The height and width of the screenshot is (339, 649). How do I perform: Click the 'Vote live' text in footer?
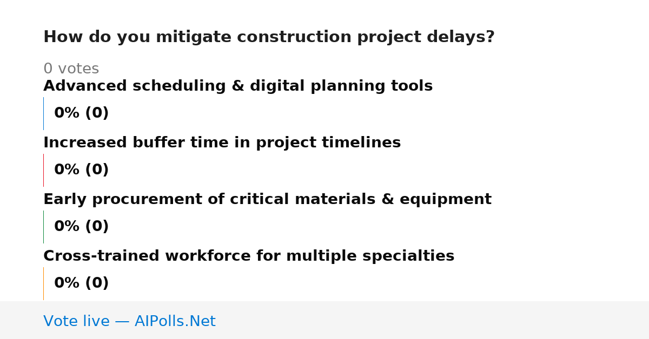(x=76, y=321)
